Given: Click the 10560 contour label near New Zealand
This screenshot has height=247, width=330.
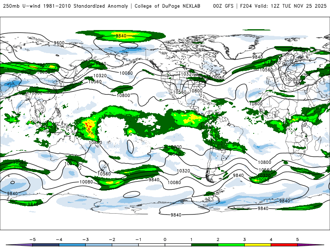Looking at the screenshot, I should [104, 174].
